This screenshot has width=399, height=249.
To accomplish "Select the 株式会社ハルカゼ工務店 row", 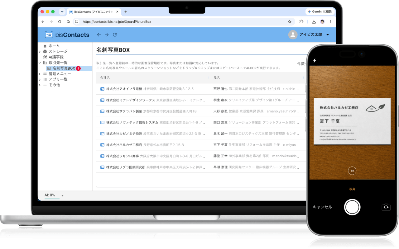I will (x=201, y=145).
